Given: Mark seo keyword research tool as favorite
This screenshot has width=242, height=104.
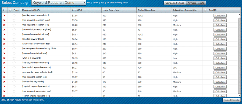Looking at the screenshot, I should [14, 63].
